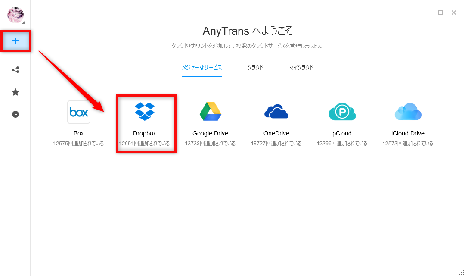
Task: Select the Google Drive icon
Action: coord(210,111)
